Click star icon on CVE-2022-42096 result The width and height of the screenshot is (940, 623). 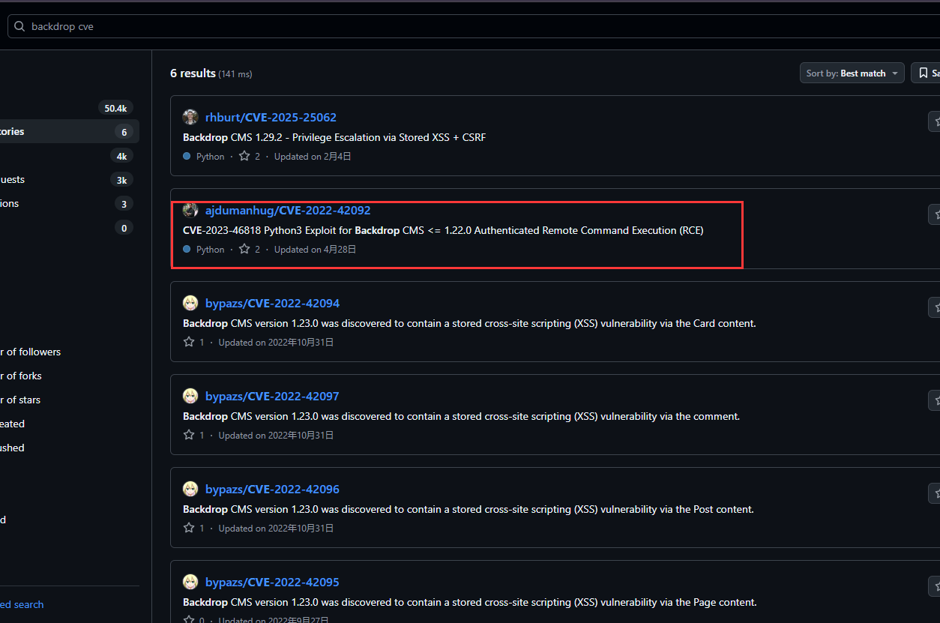(x=189, y=528)
